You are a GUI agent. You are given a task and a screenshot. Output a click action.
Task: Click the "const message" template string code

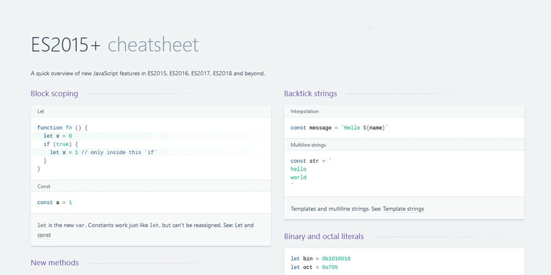[x=339, y=128]
